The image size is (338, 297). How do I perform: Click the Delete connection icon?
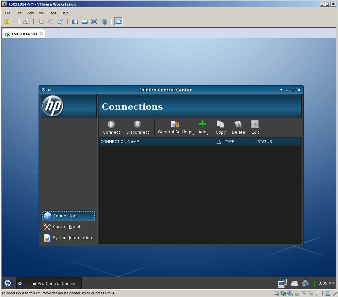pos(238,124)
